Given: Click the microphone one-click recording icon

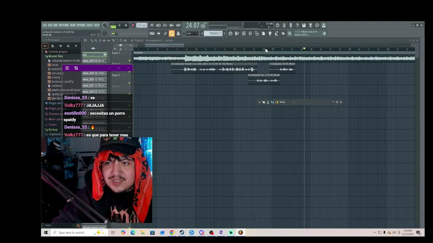Looking at the screenshot, I should point(291,25).
